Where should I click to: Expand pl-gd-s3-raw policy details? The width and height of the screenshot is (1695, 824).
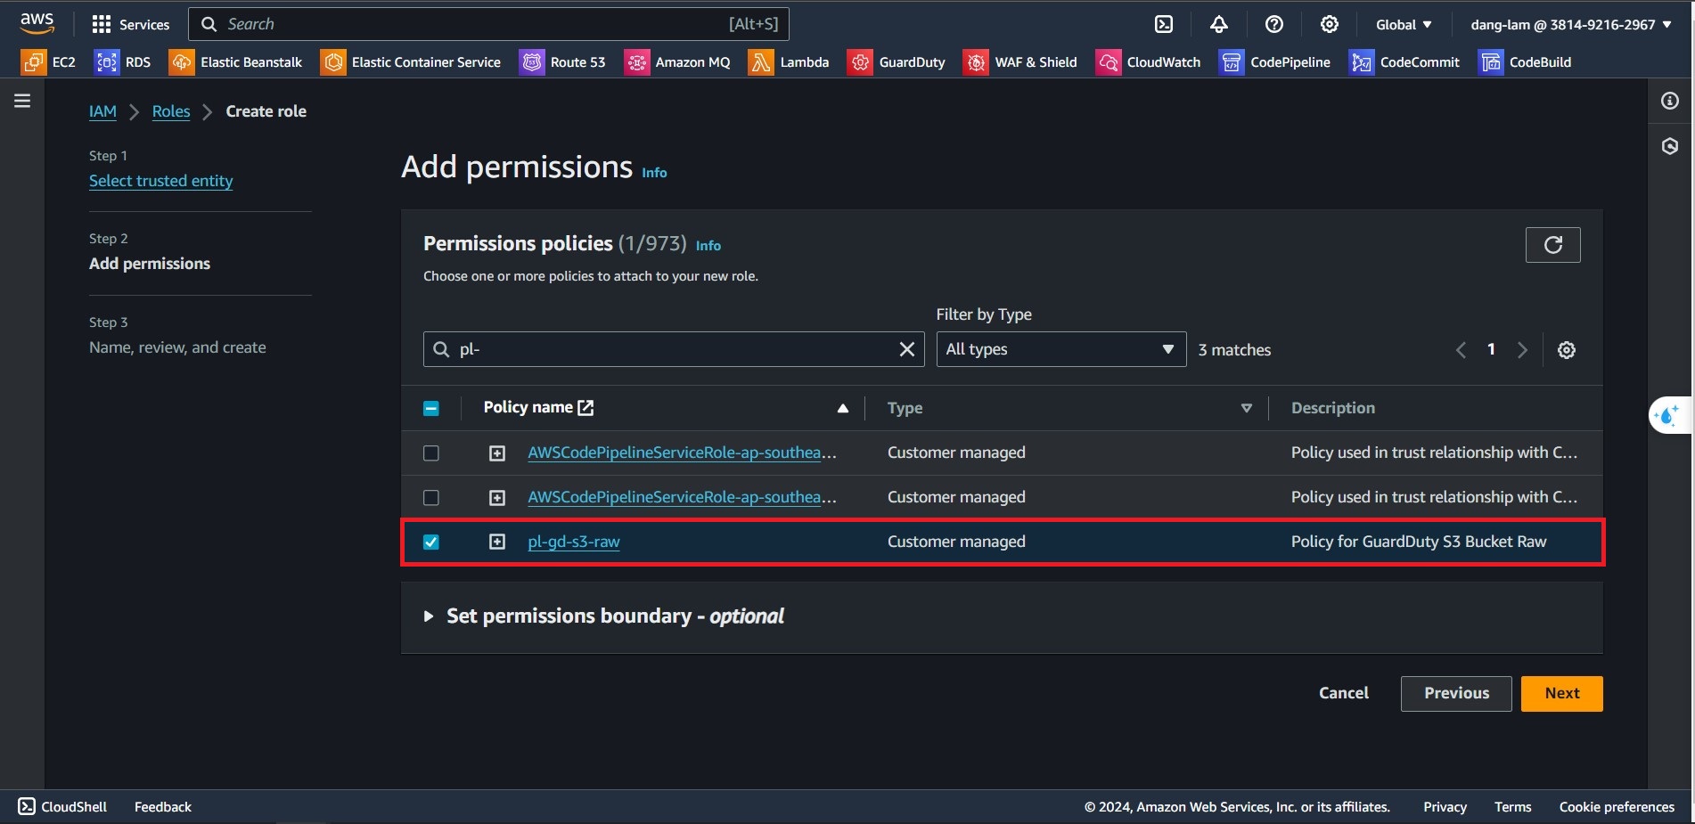pyautogui.click(x=497, y=542)
